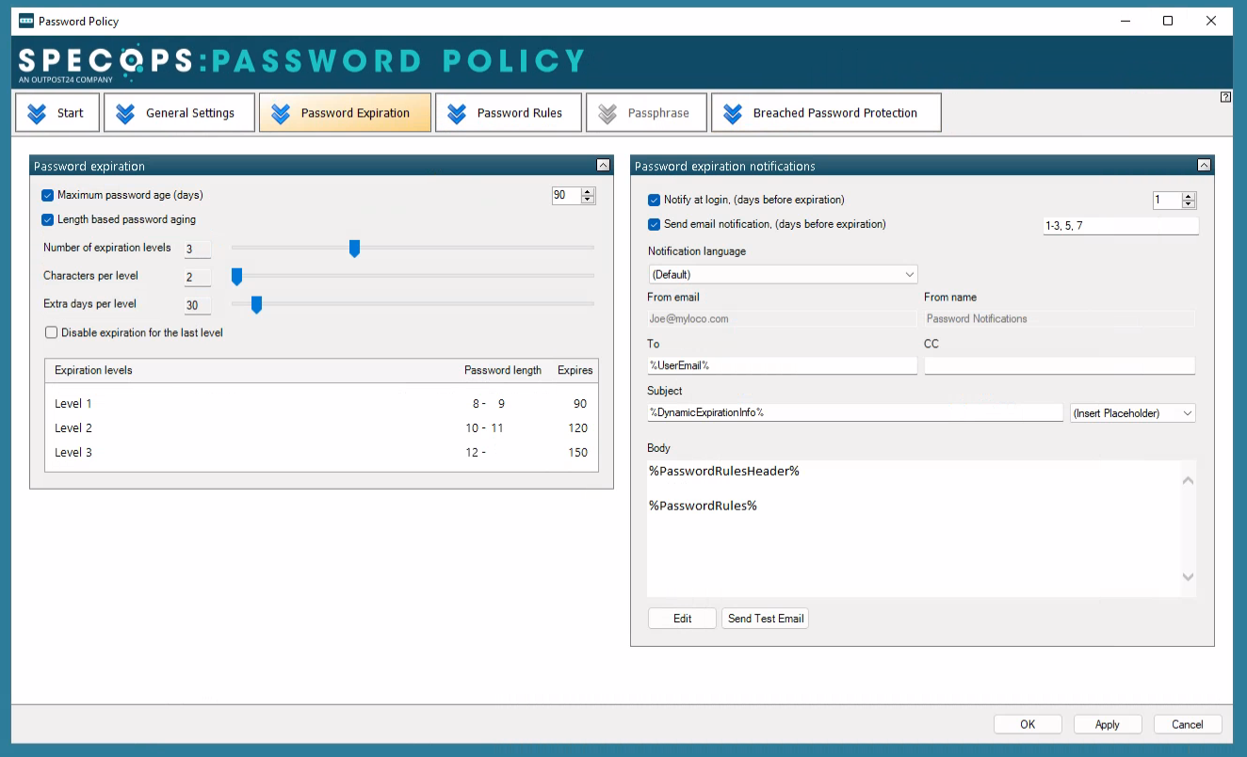The height and width of the screenshot is (757, 1247).
Task: Click the Characters per level value box
Action: [x=197, y=278]
